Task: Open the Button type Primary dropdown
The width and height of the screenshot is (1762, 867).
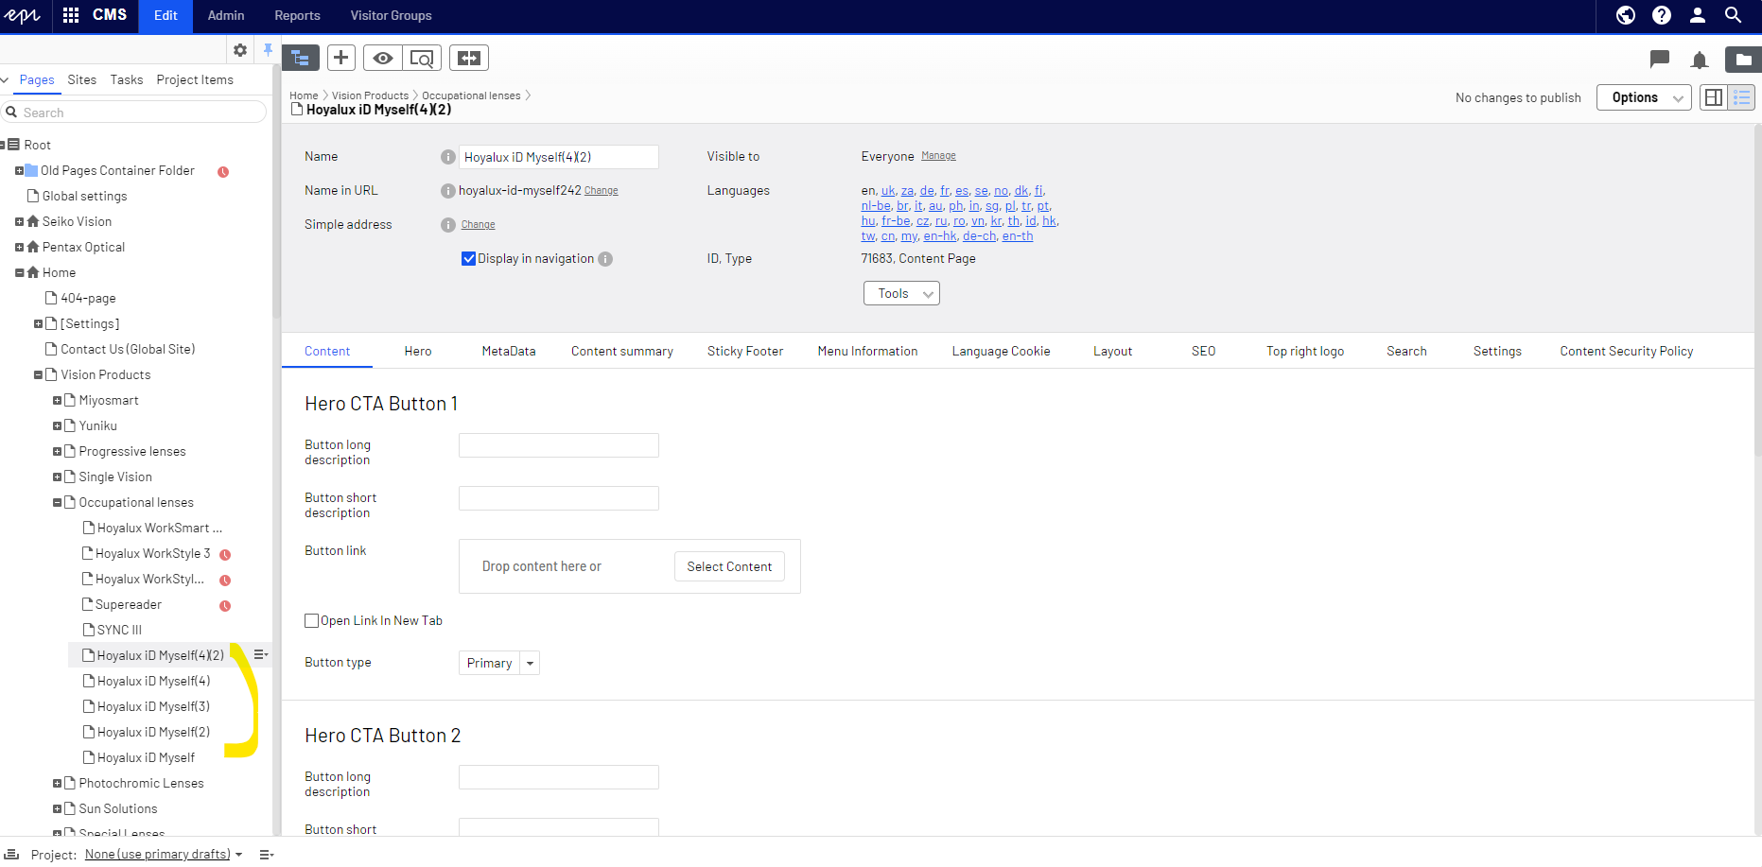Action: coord(498,664)
